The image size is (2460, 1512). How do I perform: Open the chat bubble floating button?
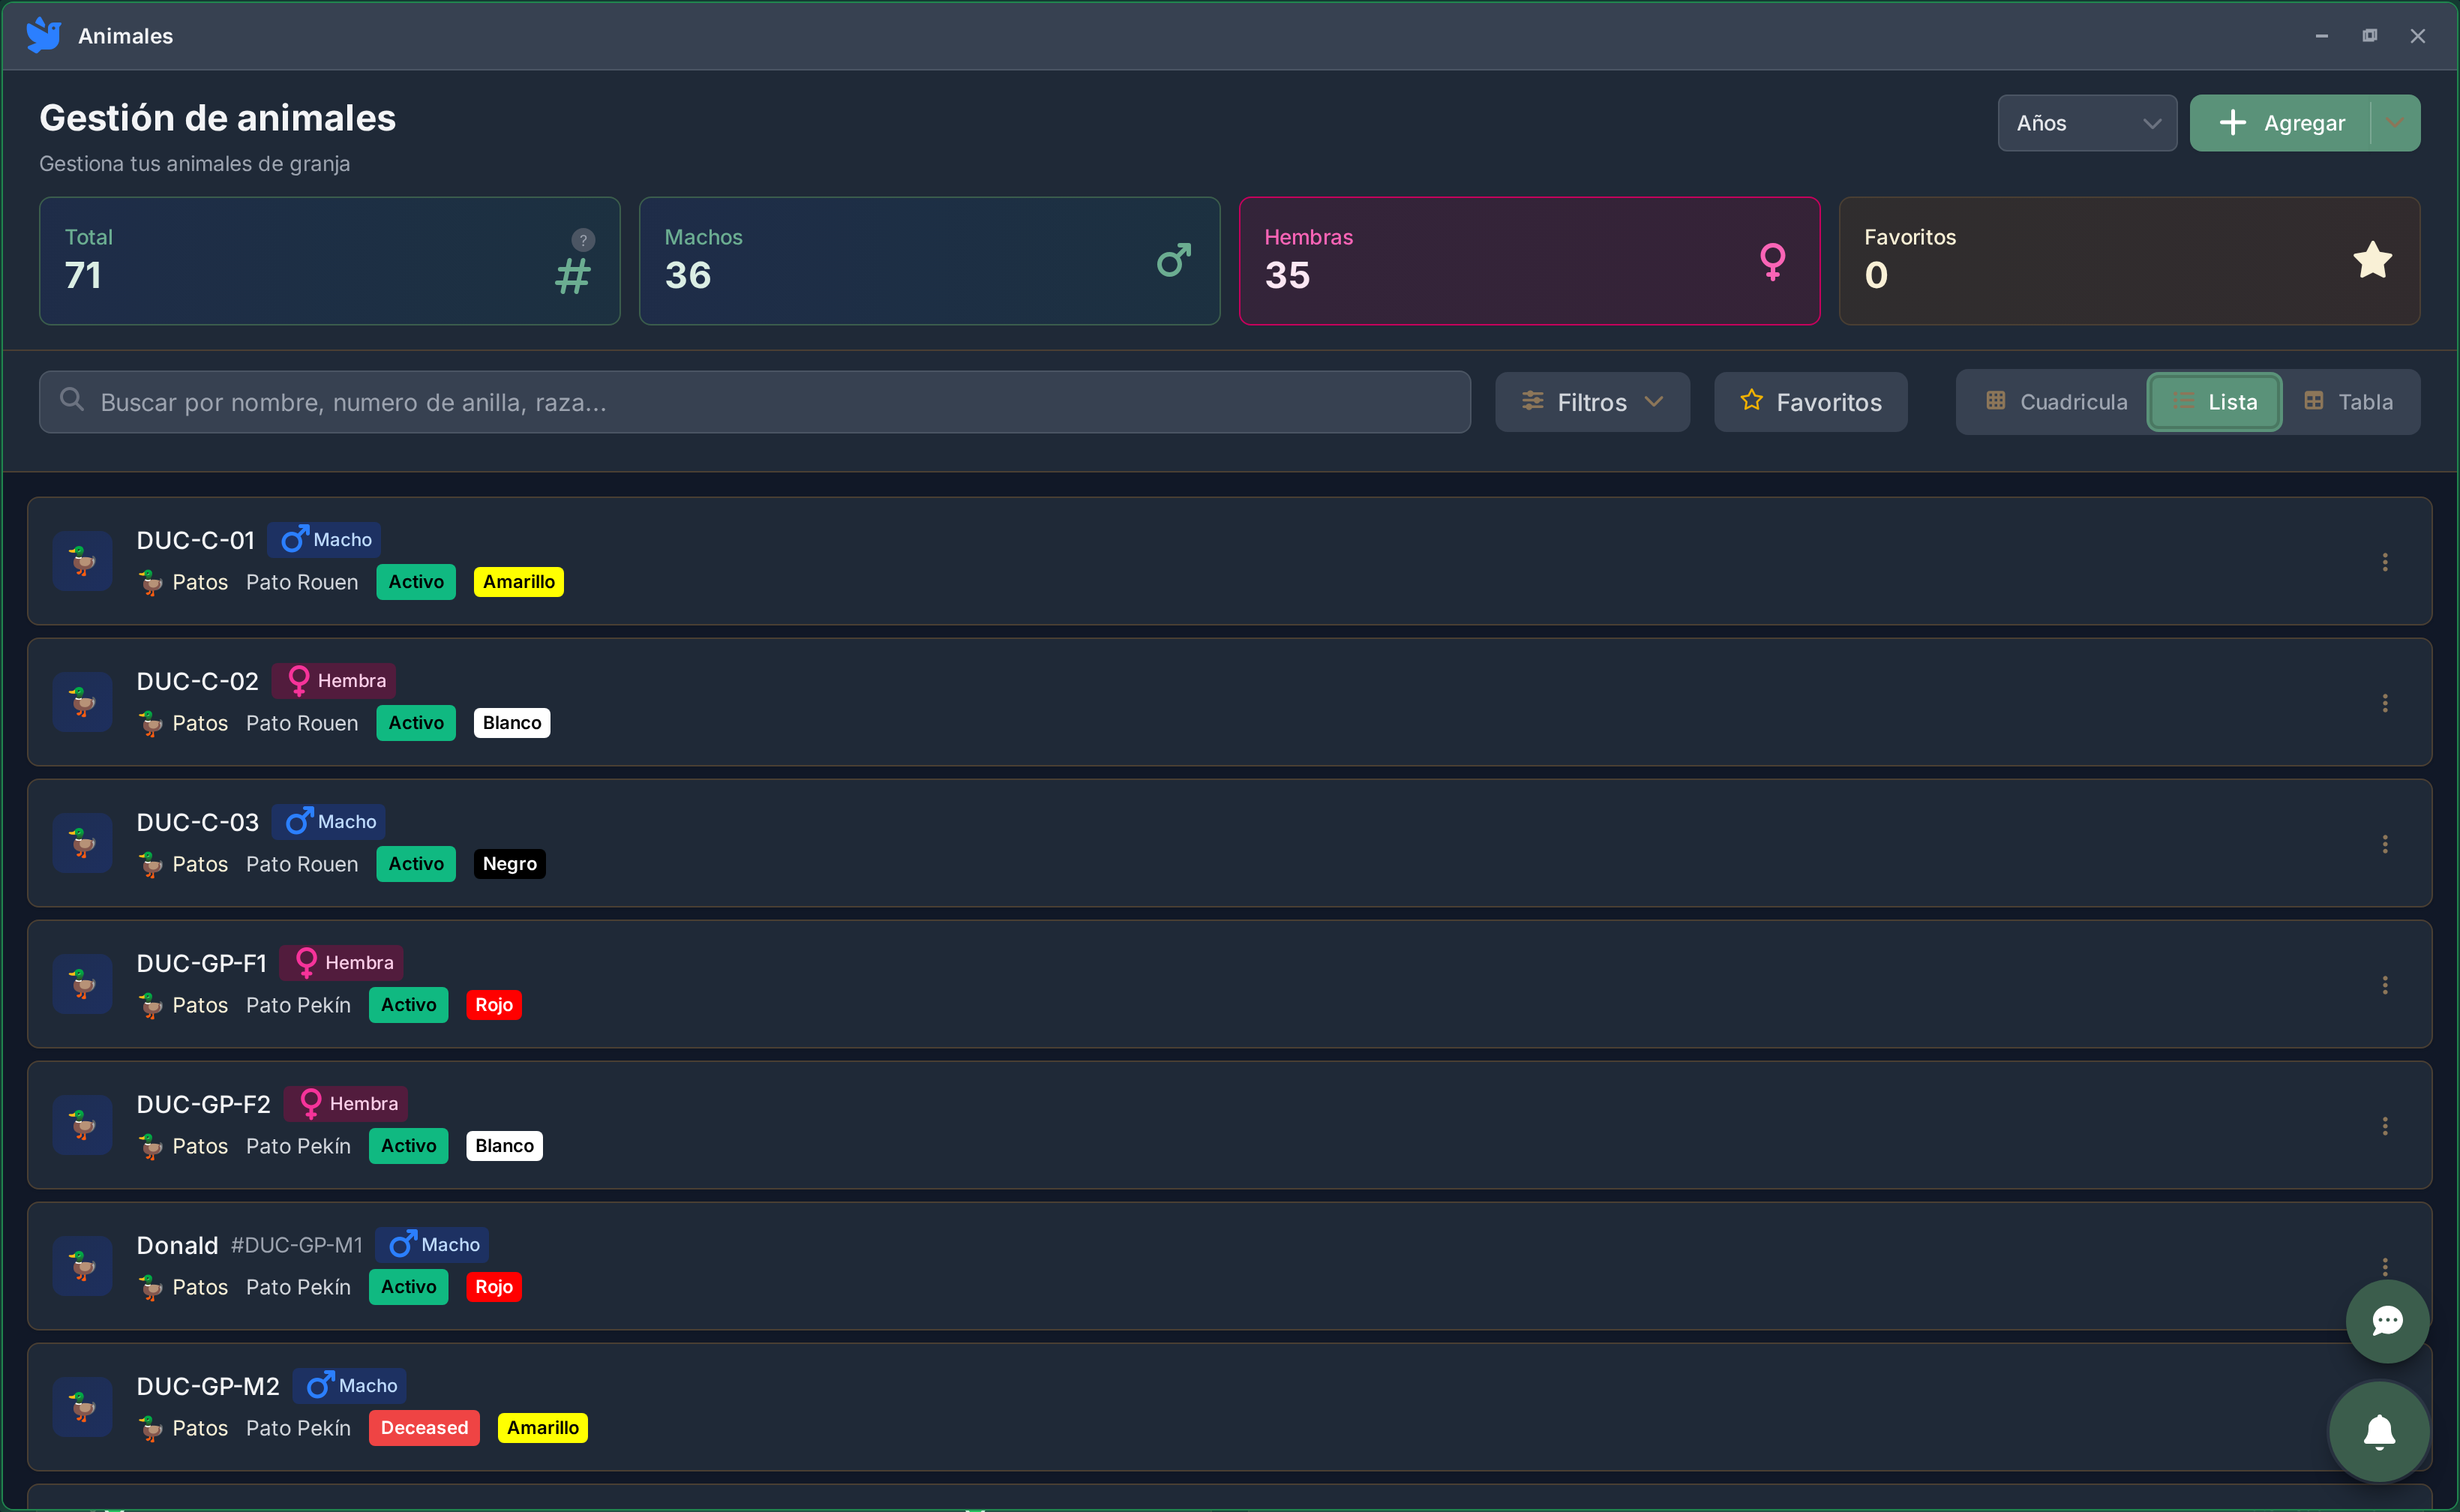(x=2387, y=1321)
